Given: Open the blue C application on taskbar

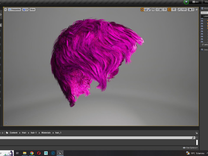Looking at the screenshot, I should 53,153.
